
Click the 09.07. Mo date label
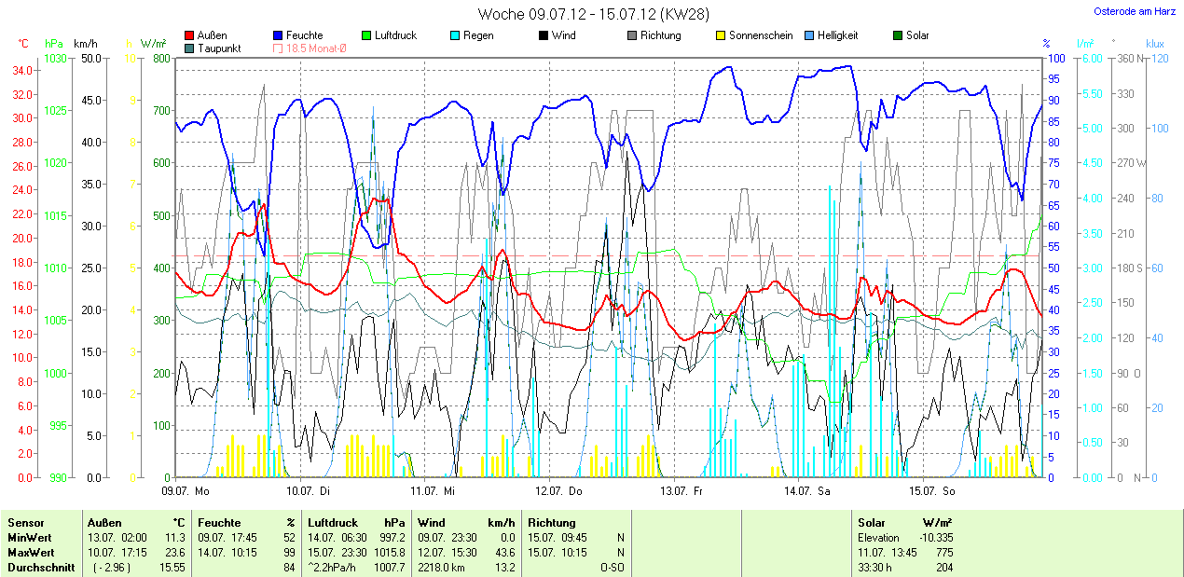coord(186,490)
